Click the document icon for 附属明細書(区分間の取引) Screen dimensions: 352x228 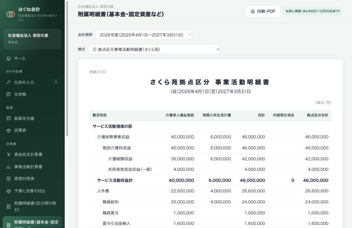point(8,206)
